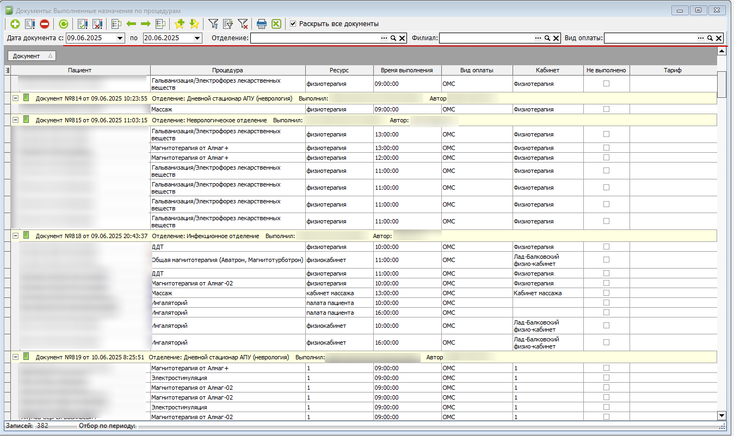The height and width of the screenshot is (436, 734).
Task: Clear the Филиал field with X
Action: (556, 38)
